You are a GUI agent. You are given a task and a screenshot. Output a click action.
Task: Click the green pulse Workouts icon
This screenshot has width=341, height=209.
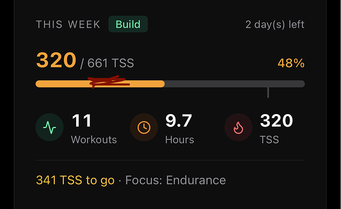tap(49, 127)
